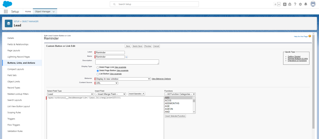
Task: Open the Setup gear icon
Action: click(300, 4)
